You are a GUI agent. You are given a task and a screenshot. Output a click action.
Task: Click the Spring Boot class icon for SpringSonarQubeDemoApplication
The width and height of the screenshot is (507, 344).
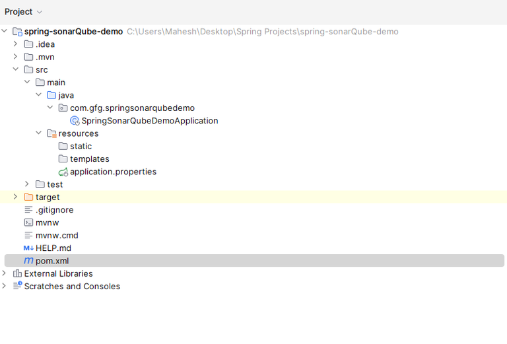[x=75, y=121]
